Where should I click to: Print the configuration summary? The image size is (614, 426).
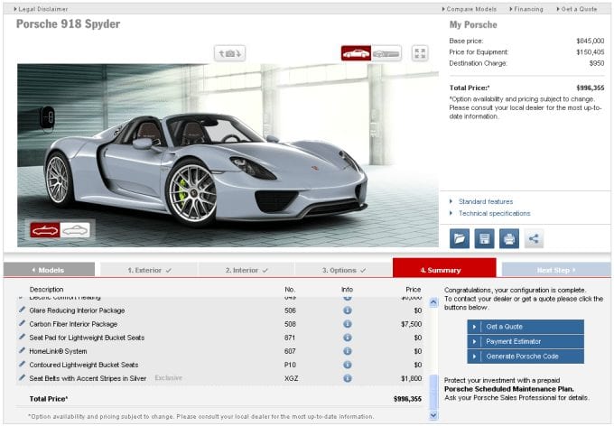click(508, 239)
